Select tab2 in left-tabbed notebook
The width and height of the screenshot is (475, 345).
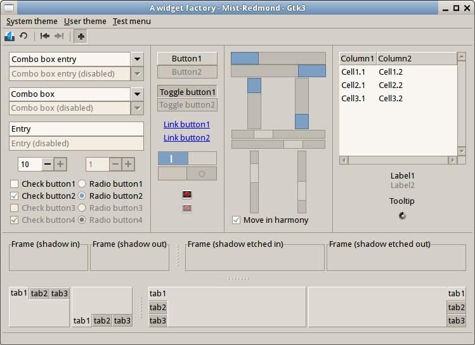[158, 307]
